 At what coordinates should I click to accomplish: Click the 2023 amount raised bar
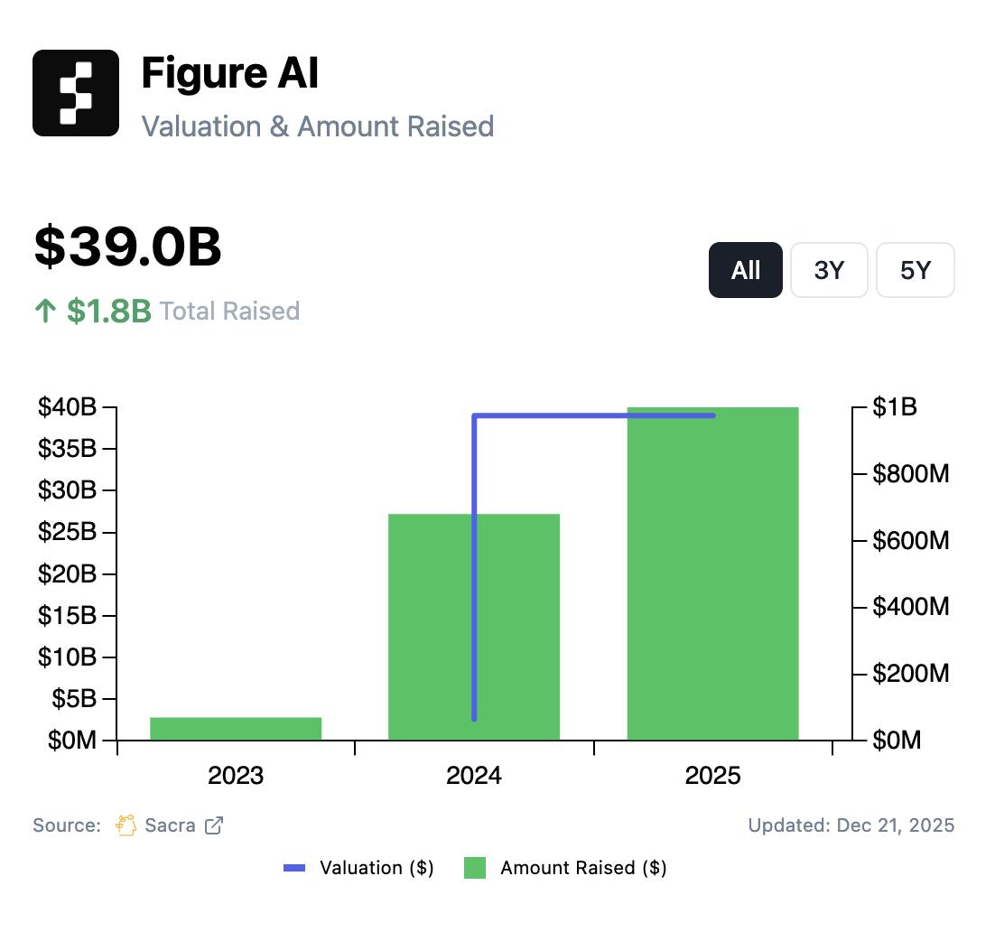click(x=236, y=728)
